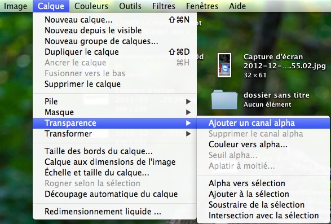
Task: Open the Couleurs menu
Action: point(91,6)
